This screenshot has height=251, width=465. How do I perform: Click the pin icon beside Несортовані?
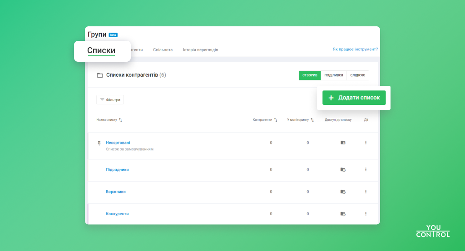coord(99,143)
